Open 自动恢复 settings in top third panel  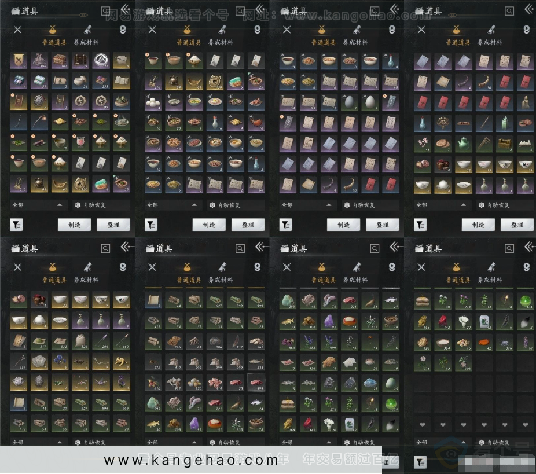(x=359, y=205)
